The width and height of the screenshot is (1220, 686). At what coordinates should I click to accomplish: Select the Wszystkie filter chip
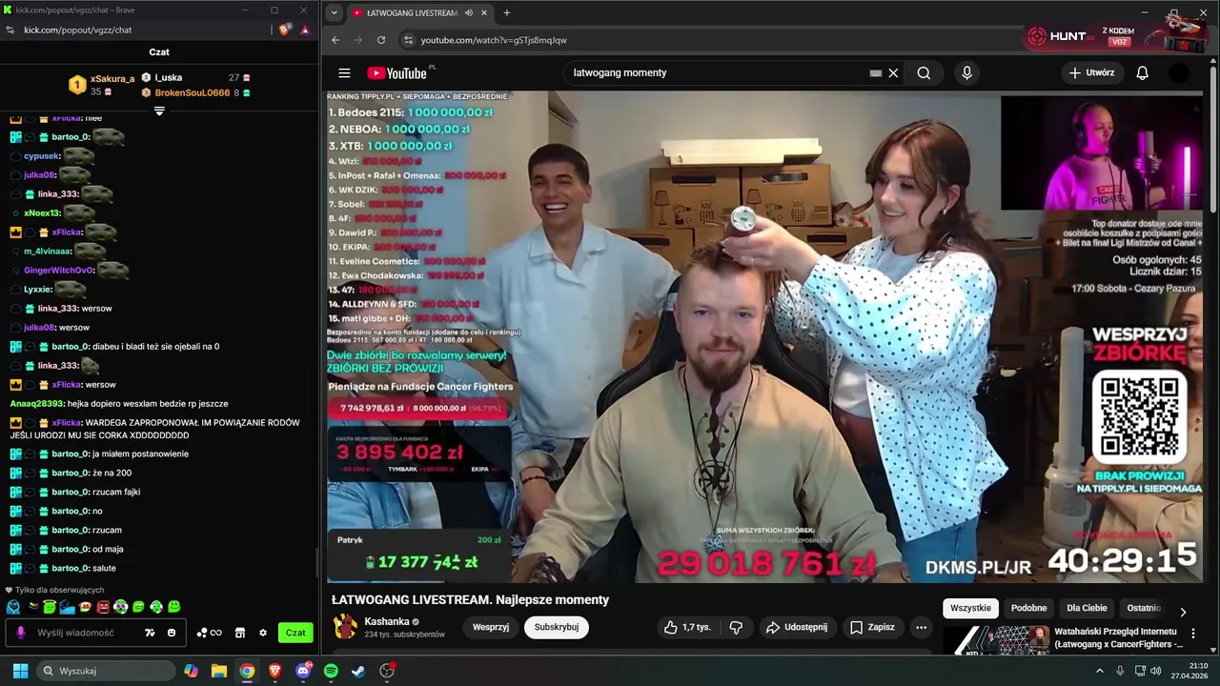point(970,608)
